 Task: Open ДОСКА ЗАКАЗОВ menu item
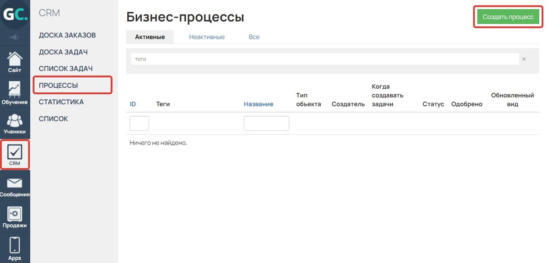[67, 35]
